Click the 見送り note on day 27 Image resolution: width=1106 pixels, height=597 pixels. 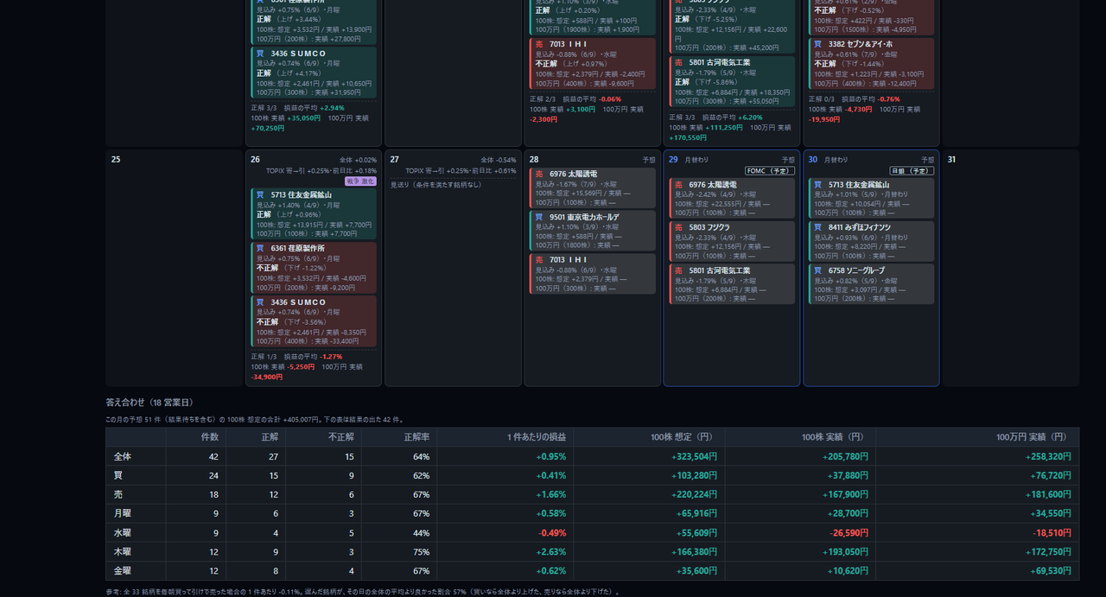436,184
